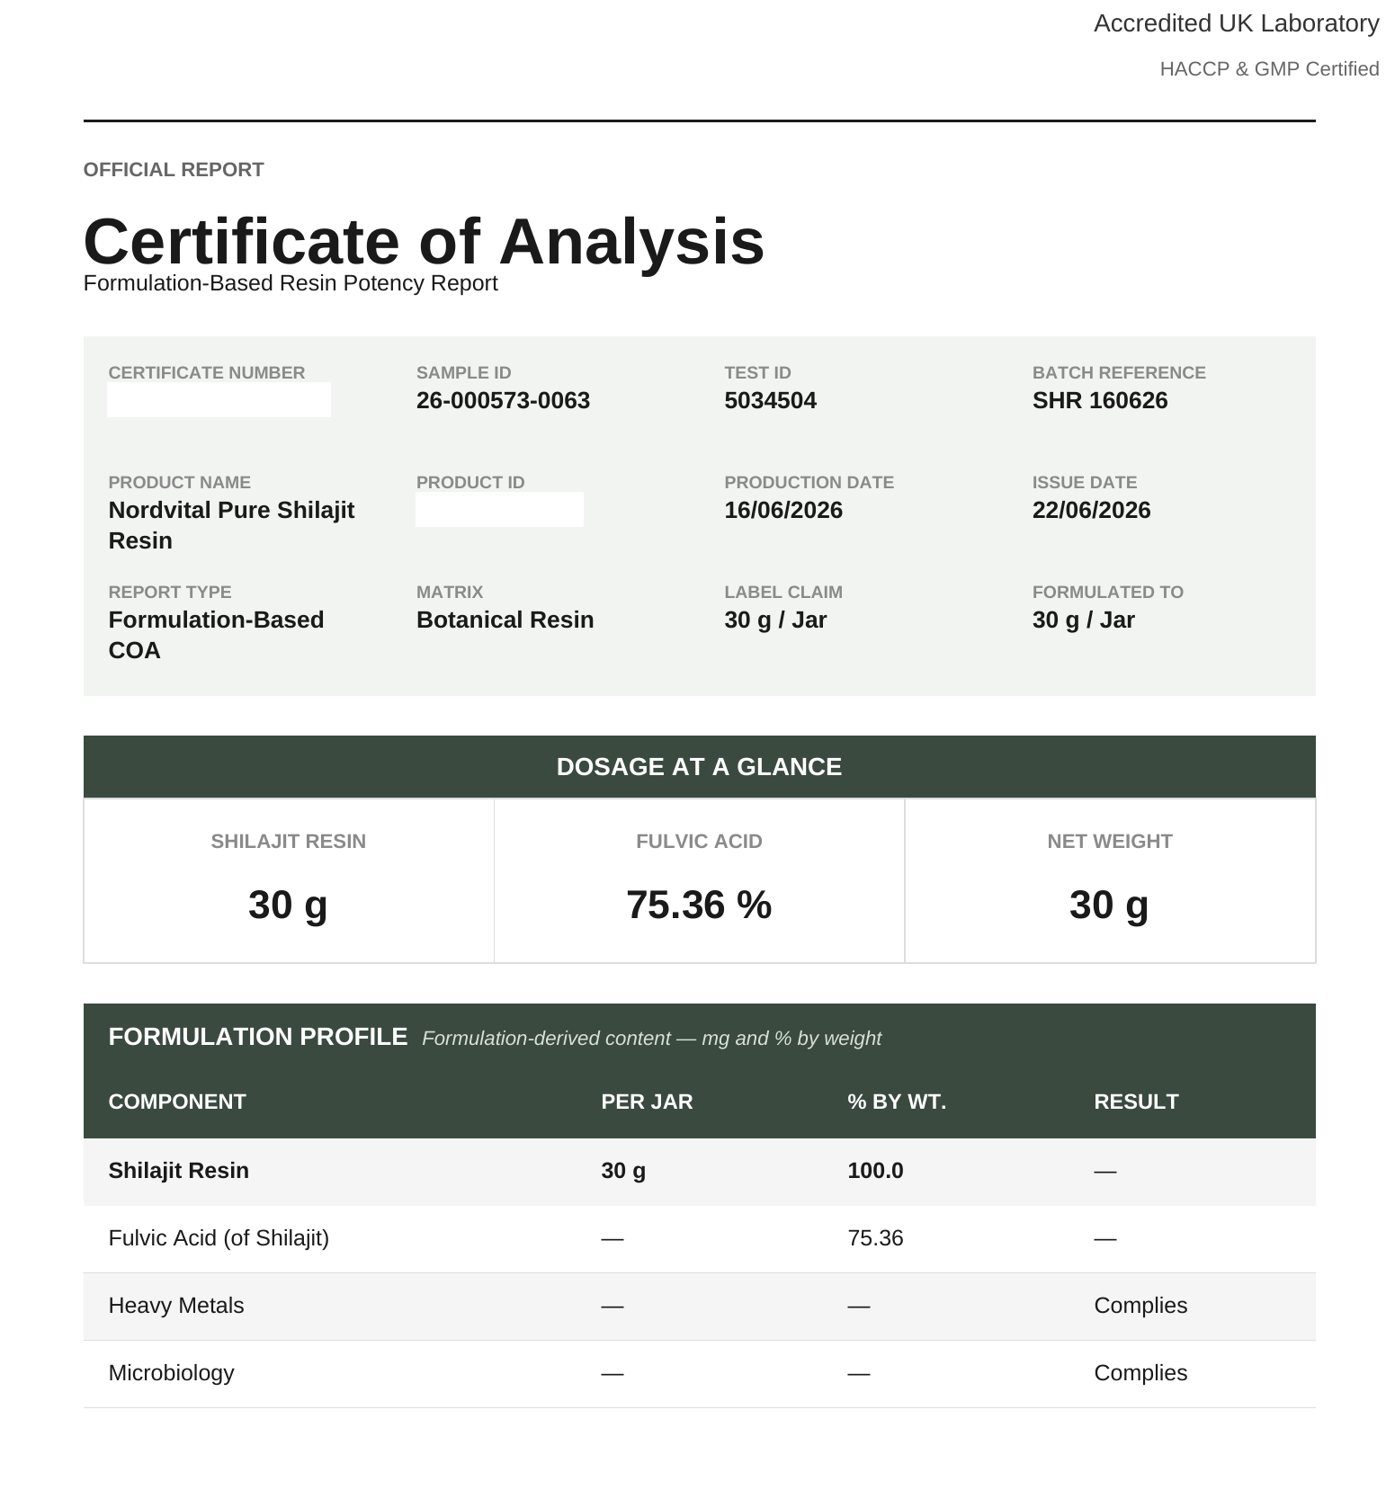Select the 'Microbiology' row label
This screenshot has height=1499, width=1395.
171,1373
